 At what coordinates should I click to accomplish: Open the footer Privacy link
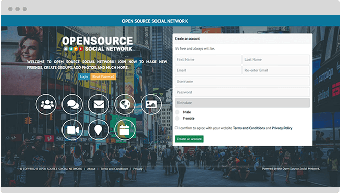coord(138,169)
